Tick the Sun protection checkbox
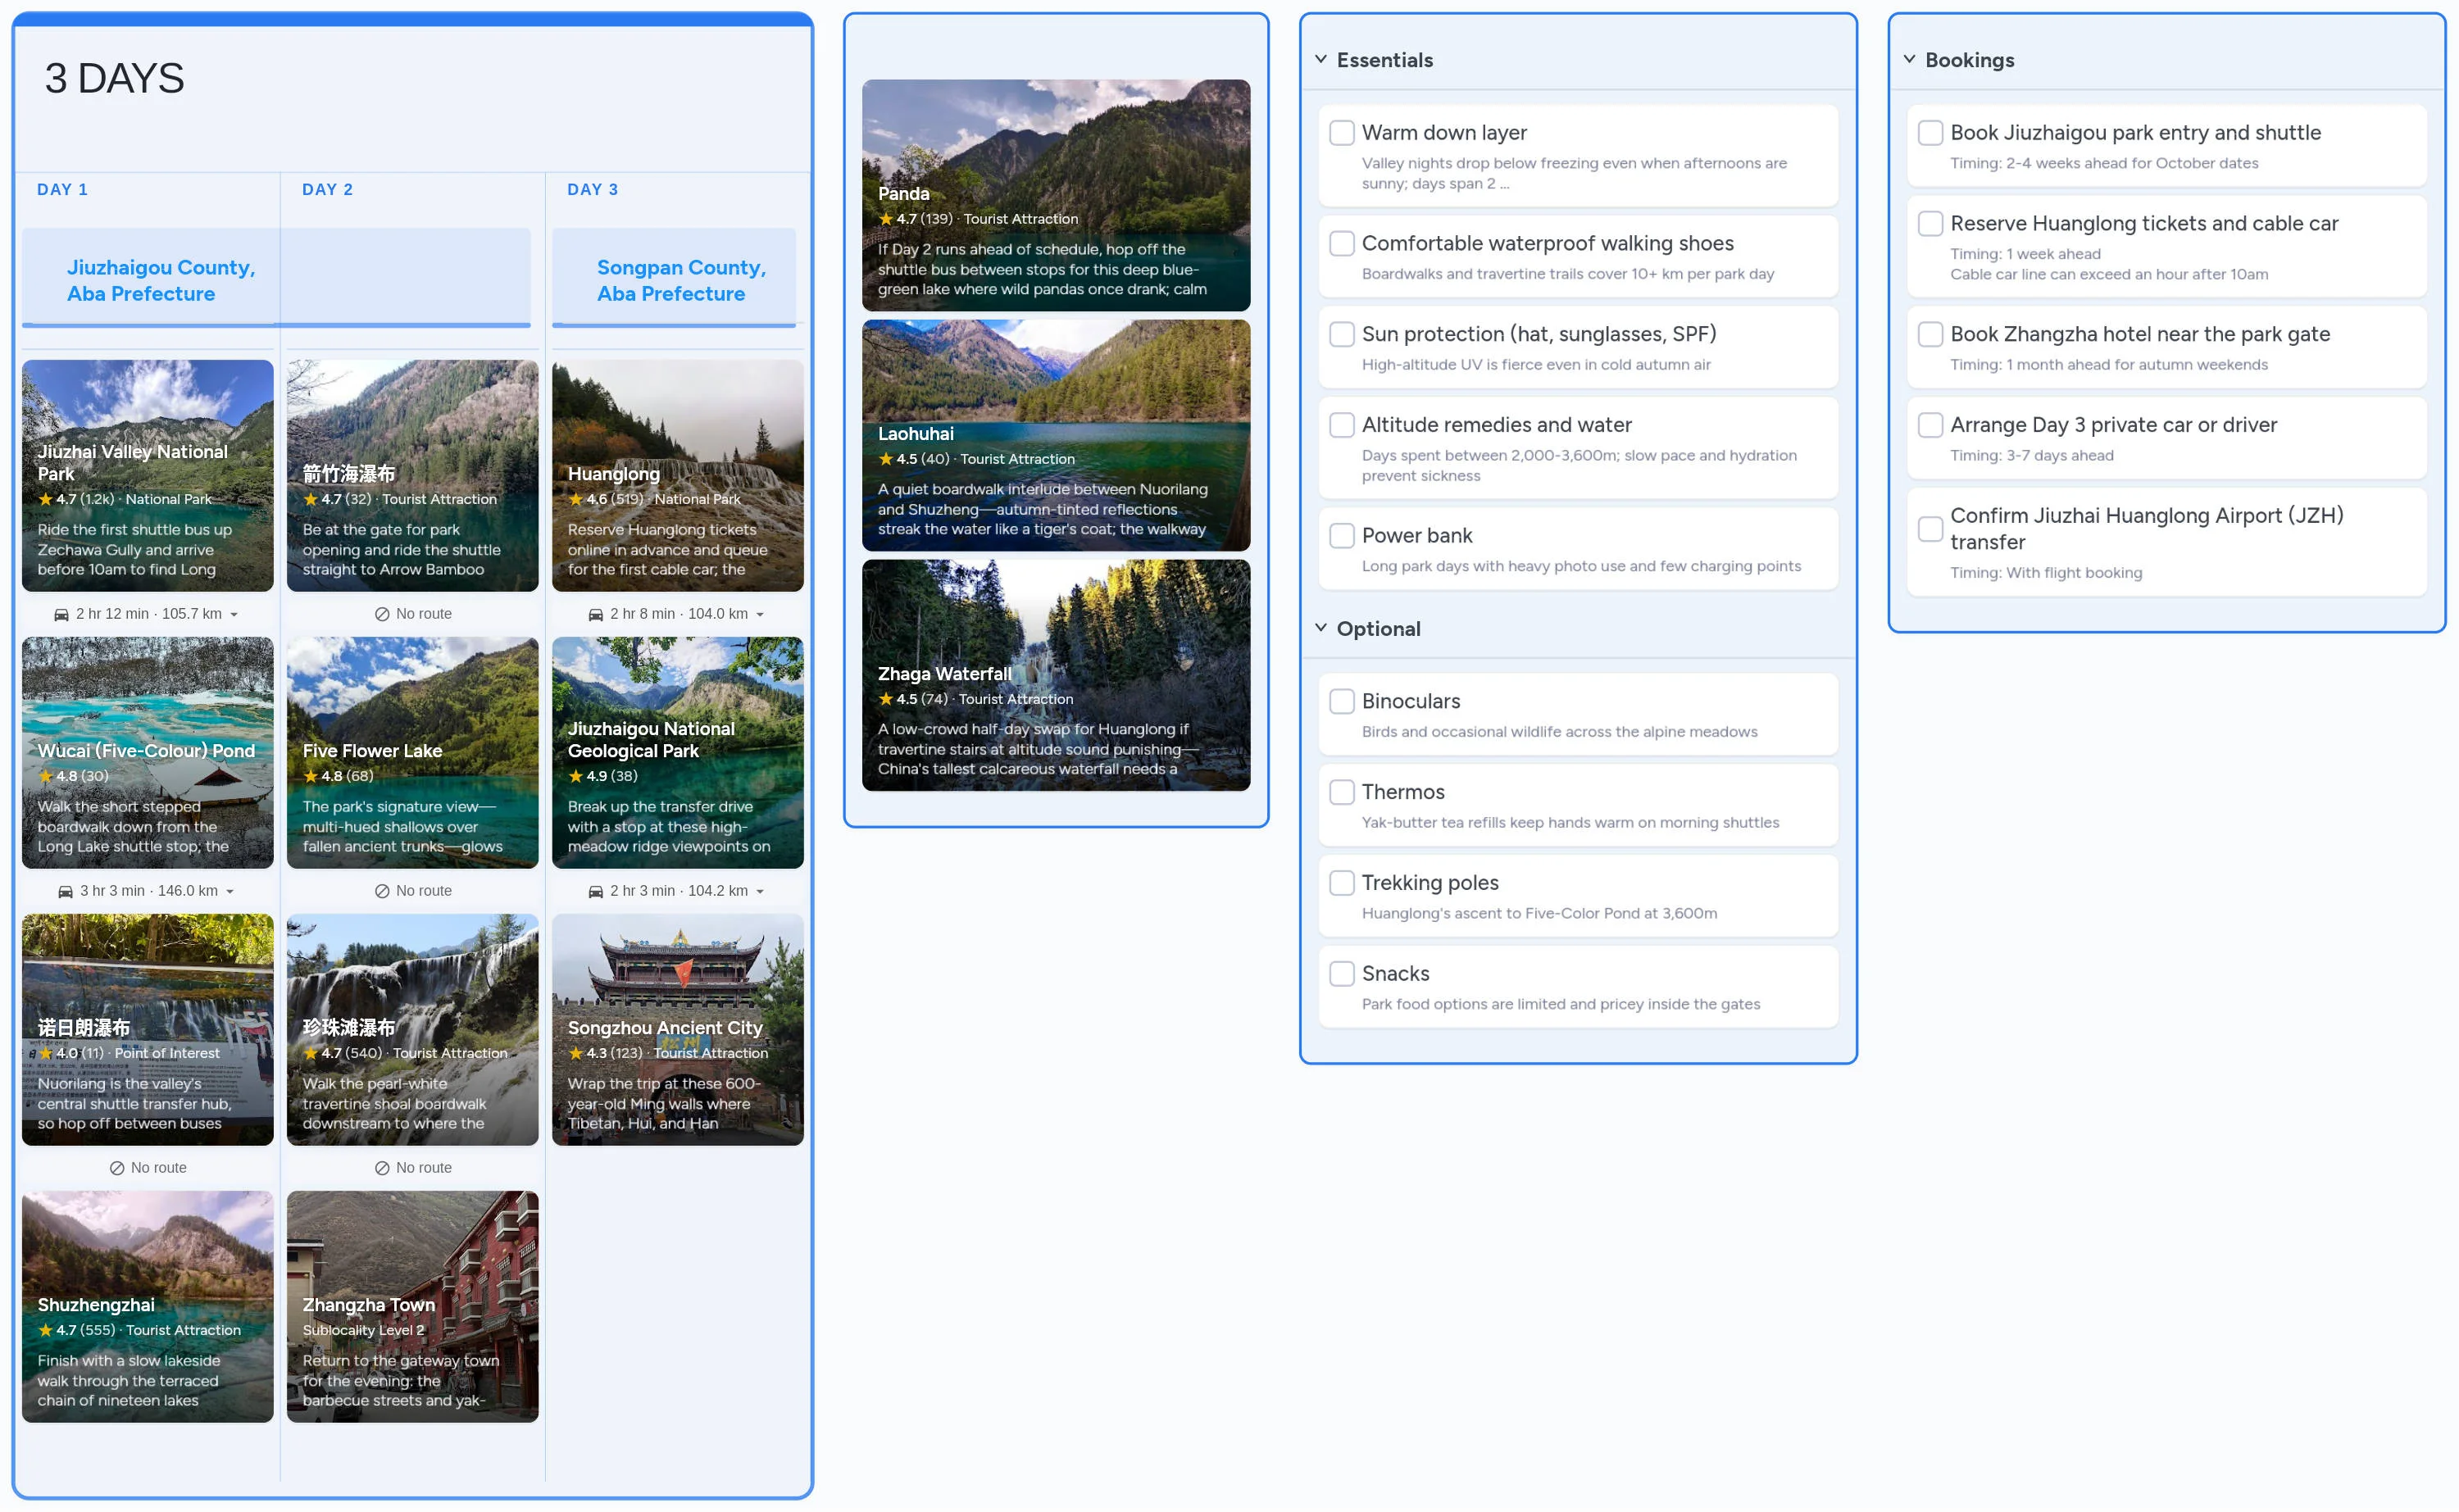Viewport: 2459px width, 1512px height. tap(1342, 335)
